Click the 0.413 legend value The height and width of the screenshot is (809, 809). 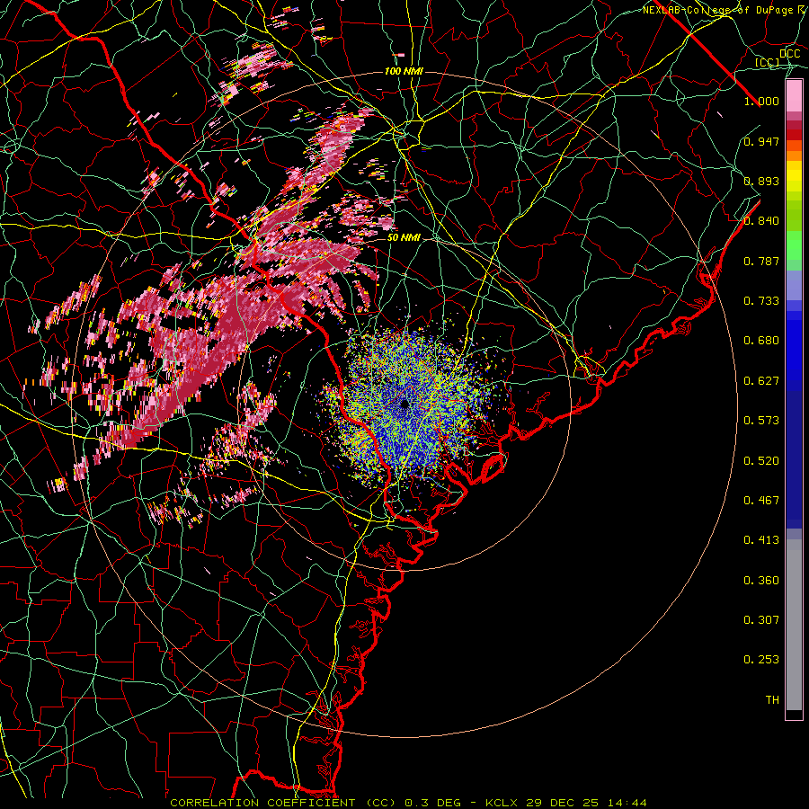tap(761, 540)
